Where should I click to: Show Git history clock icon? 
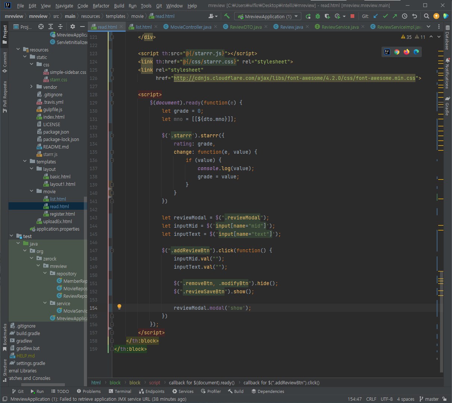coord(405,16)
